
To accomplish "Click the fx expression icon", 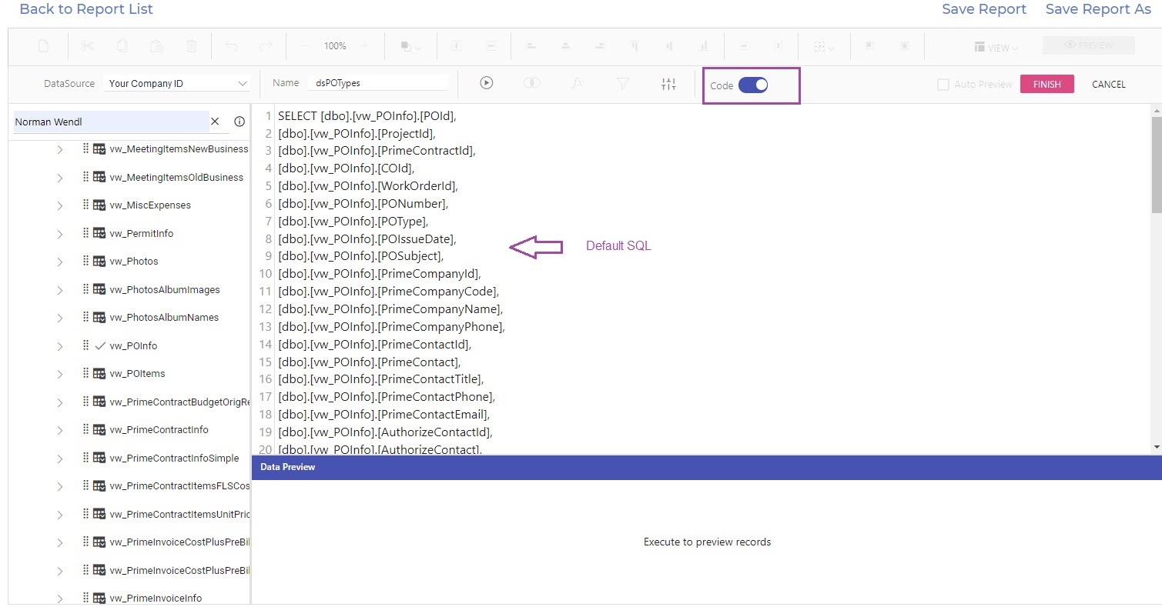I will pyautogui.click(x=578, y=84).
